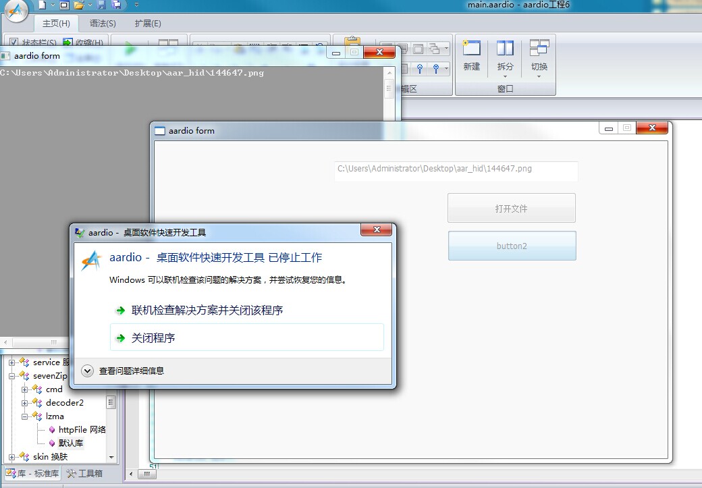Click the open folder icon in quick access toolbar
Image resolution: width=702 pixels, height=488 pixels.
pos(79,5)
